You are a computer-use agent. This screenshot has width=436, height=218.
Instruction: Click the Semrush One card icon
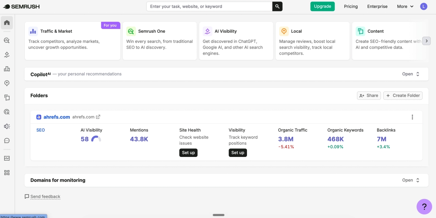coord(131,31)
